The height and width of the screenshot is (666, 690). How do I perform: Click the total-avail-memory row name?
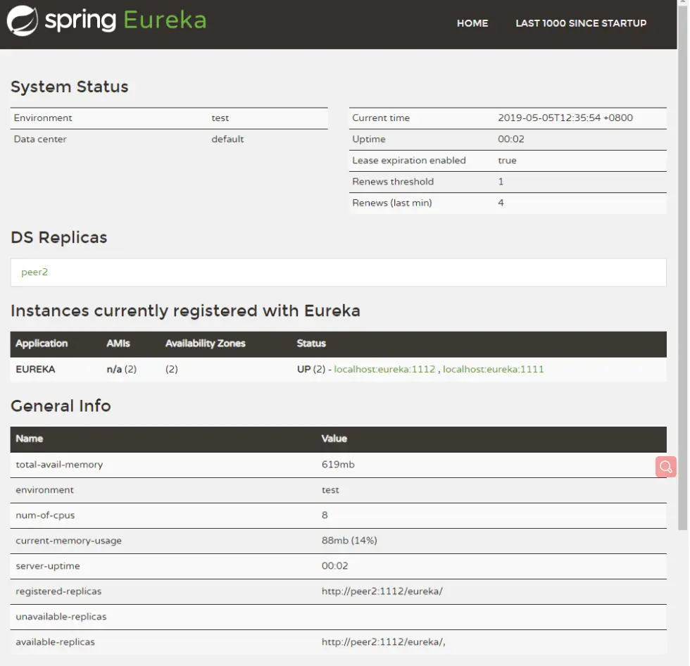tap(59, 465)
